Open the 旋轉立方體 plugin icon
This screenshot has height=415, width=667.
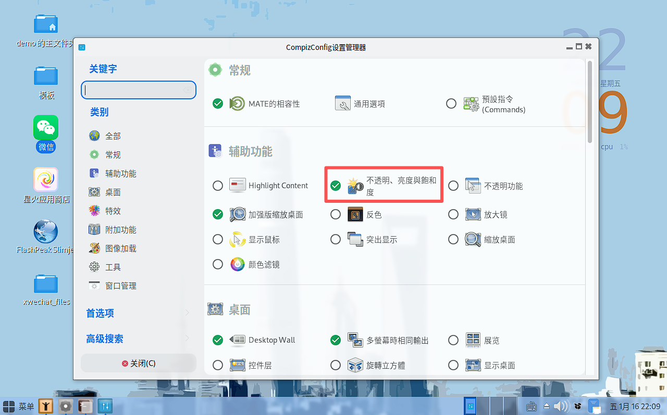pyautogui.click(x=355, y=365)
